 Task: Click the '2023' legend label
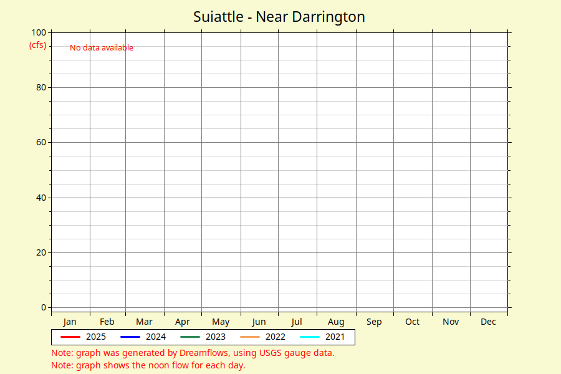coord(216,337)
